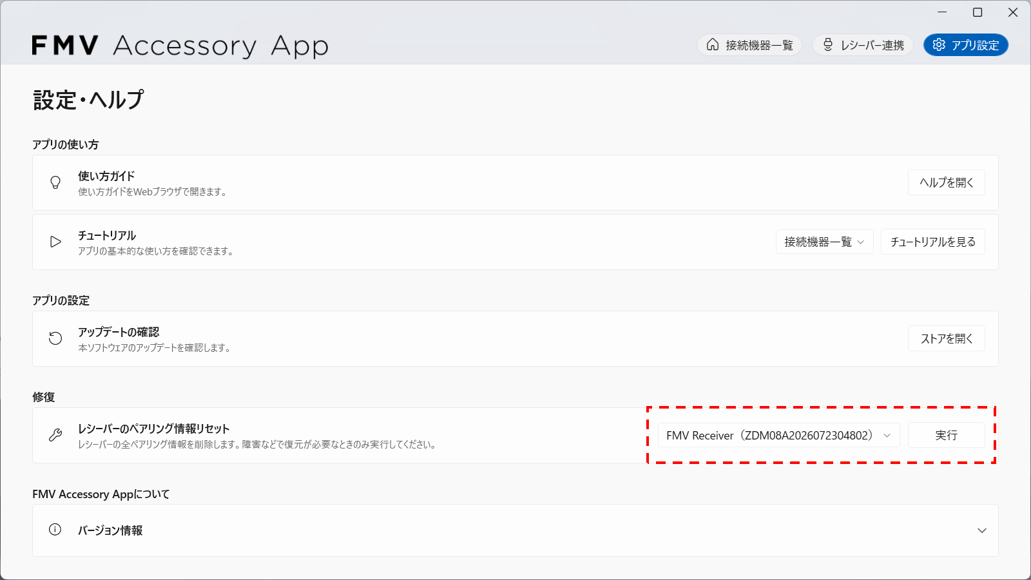Click the lightbulb icon beside 使い方ガイド
The width and height of the screenshot is (1031, 580).
(55, 182)
